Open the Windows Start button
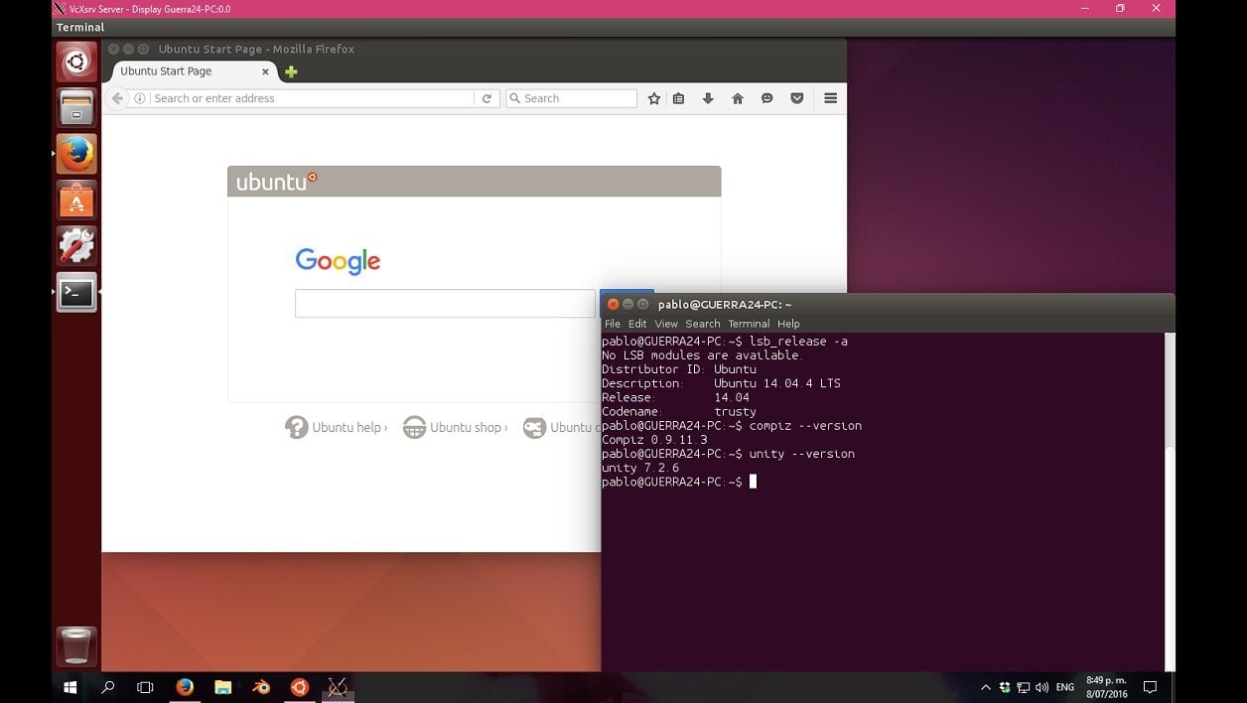1247x703 pixels. pos(70,687)
